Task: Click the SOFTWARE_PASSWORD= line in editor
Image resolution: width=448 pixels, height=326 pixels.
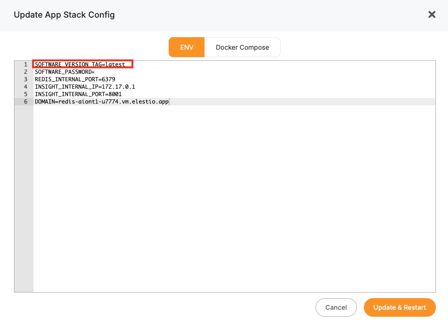Action: pos(65,72)
